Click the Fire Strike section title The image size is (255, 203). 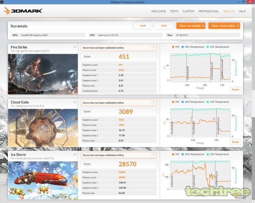19,47
